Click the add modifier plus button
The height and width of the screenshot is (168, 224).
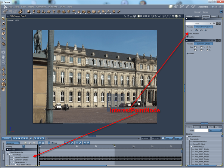[x=203, y=19]
